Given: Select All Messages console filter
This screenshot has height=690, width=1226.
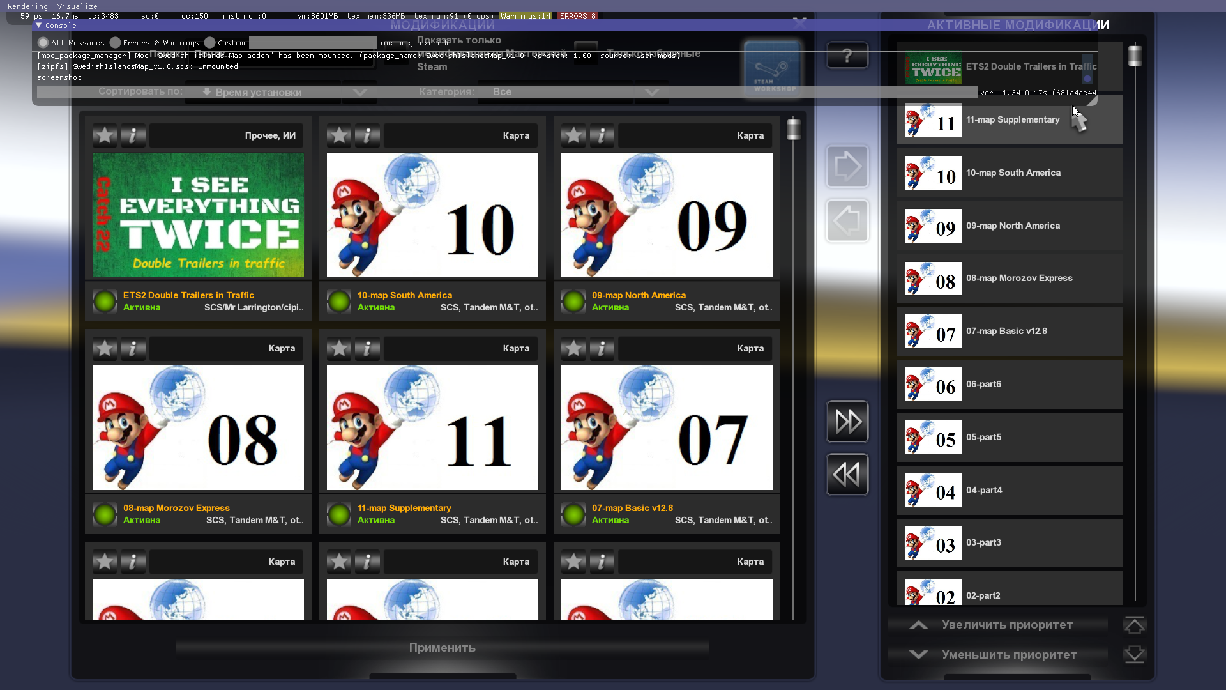Looking at the screenshot, I should click(43, 43).
